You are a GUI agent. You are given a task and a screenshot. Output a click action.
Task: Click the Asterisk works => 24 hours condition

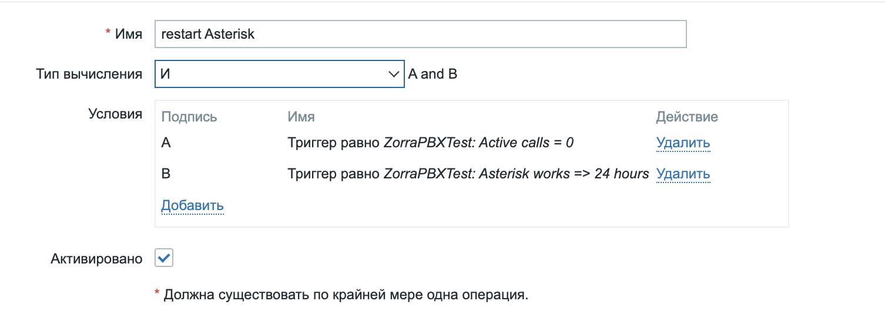tap(468, 174)
